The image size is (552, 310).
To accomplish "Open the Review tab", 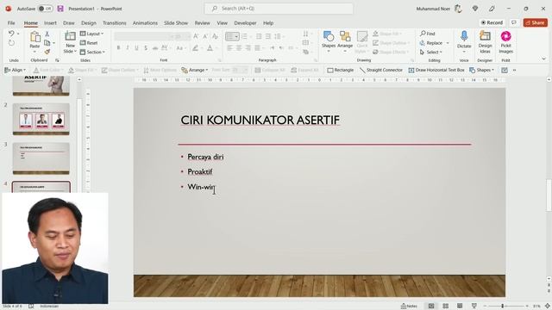I will (x=202, y=23).
